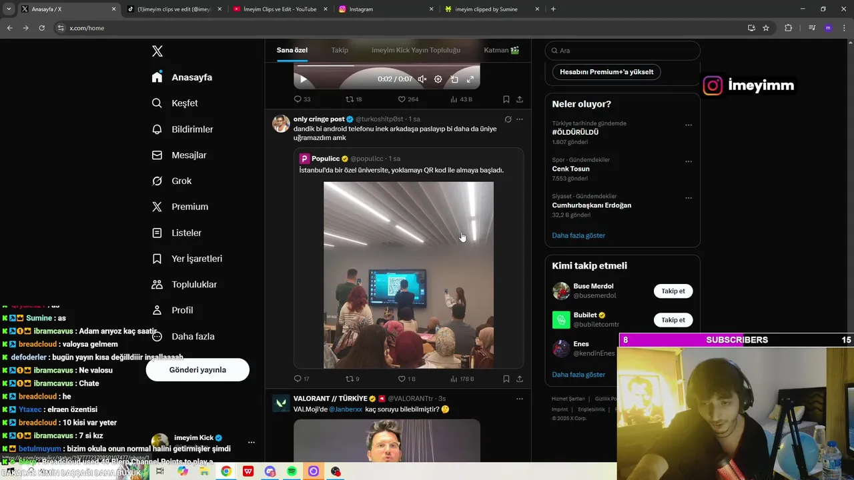This screenshot has width=854, height=480.
Task: Reply to the tweet with 17 comments
Action: pos(302,379)
